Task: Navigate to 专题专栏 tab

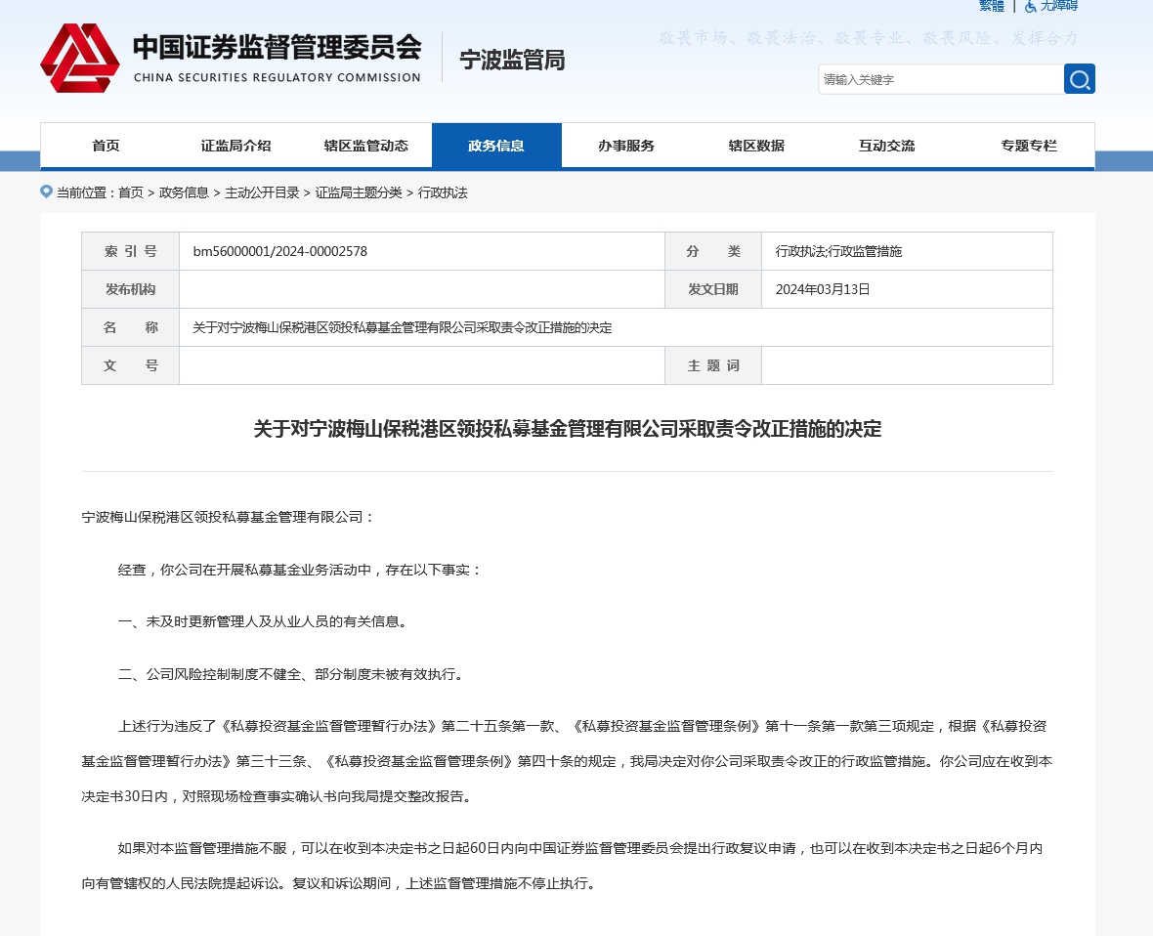Action: (x=1028, y=146)
